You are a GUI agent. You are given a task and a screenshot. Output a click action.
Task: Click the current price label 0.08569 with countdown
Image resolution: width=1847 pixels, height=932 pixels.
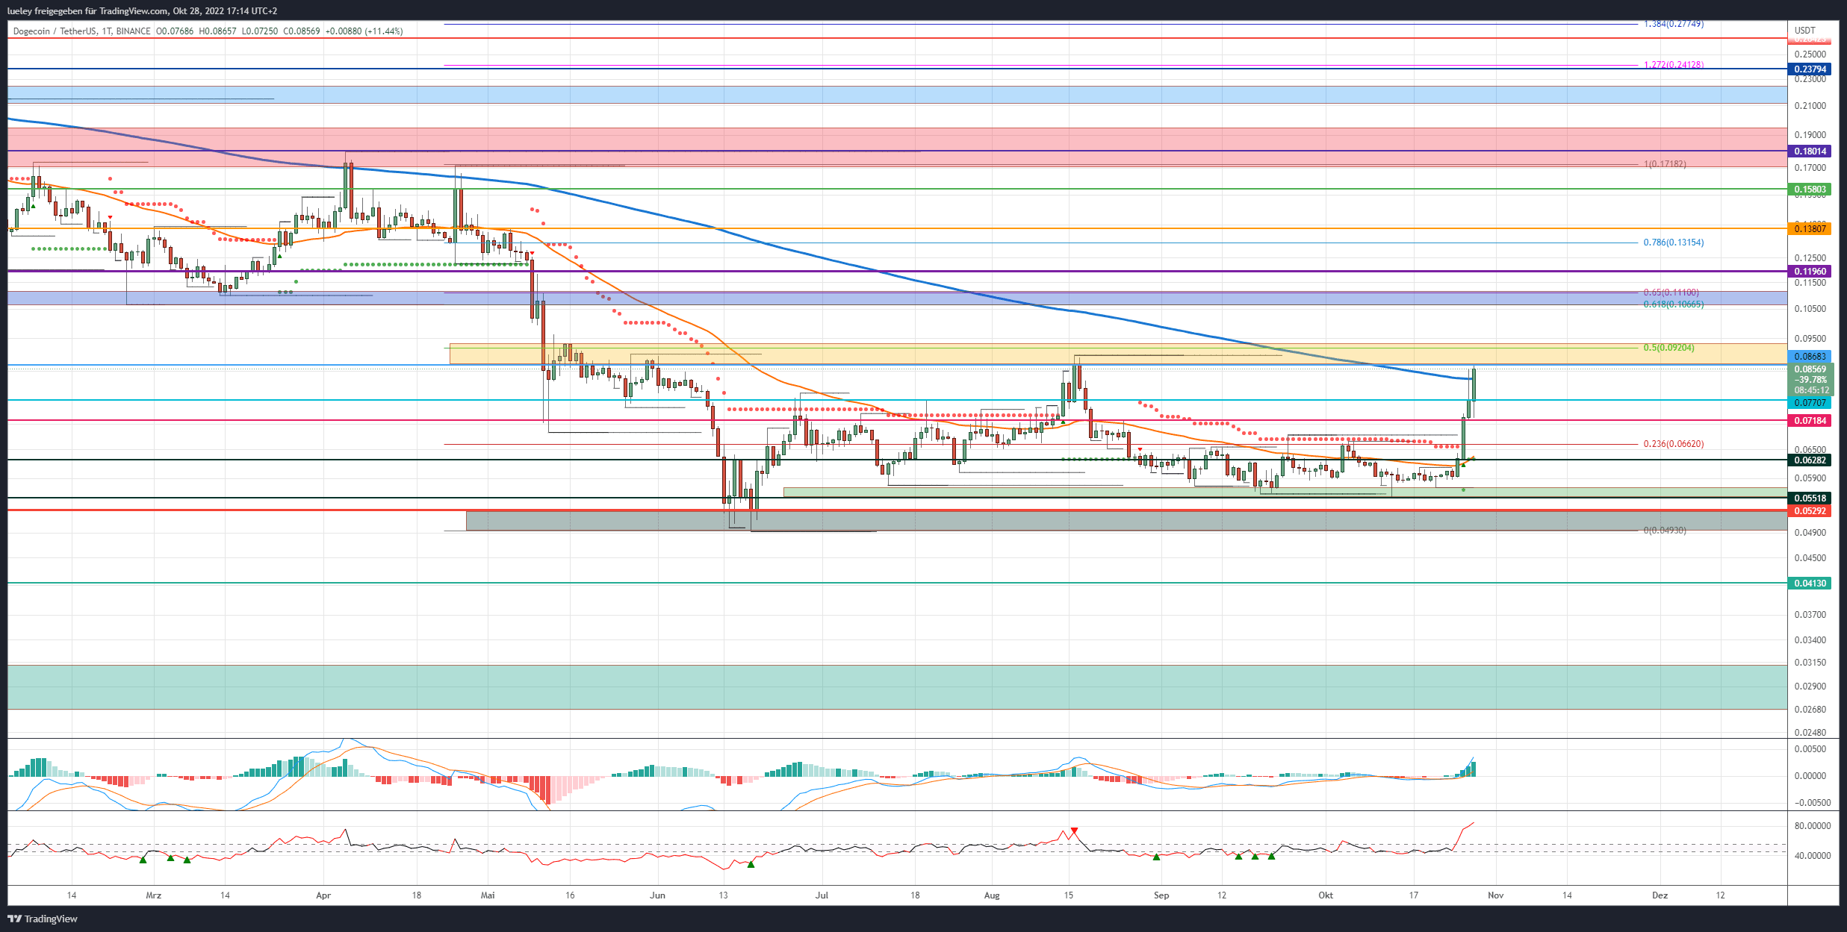(x=1810, y=380)
